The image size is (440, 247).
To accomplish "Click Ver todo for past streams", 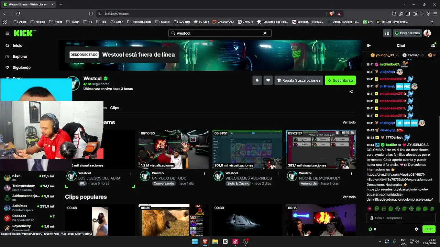I will point(349,122).
